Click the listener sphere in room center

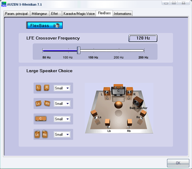[118, 105]
